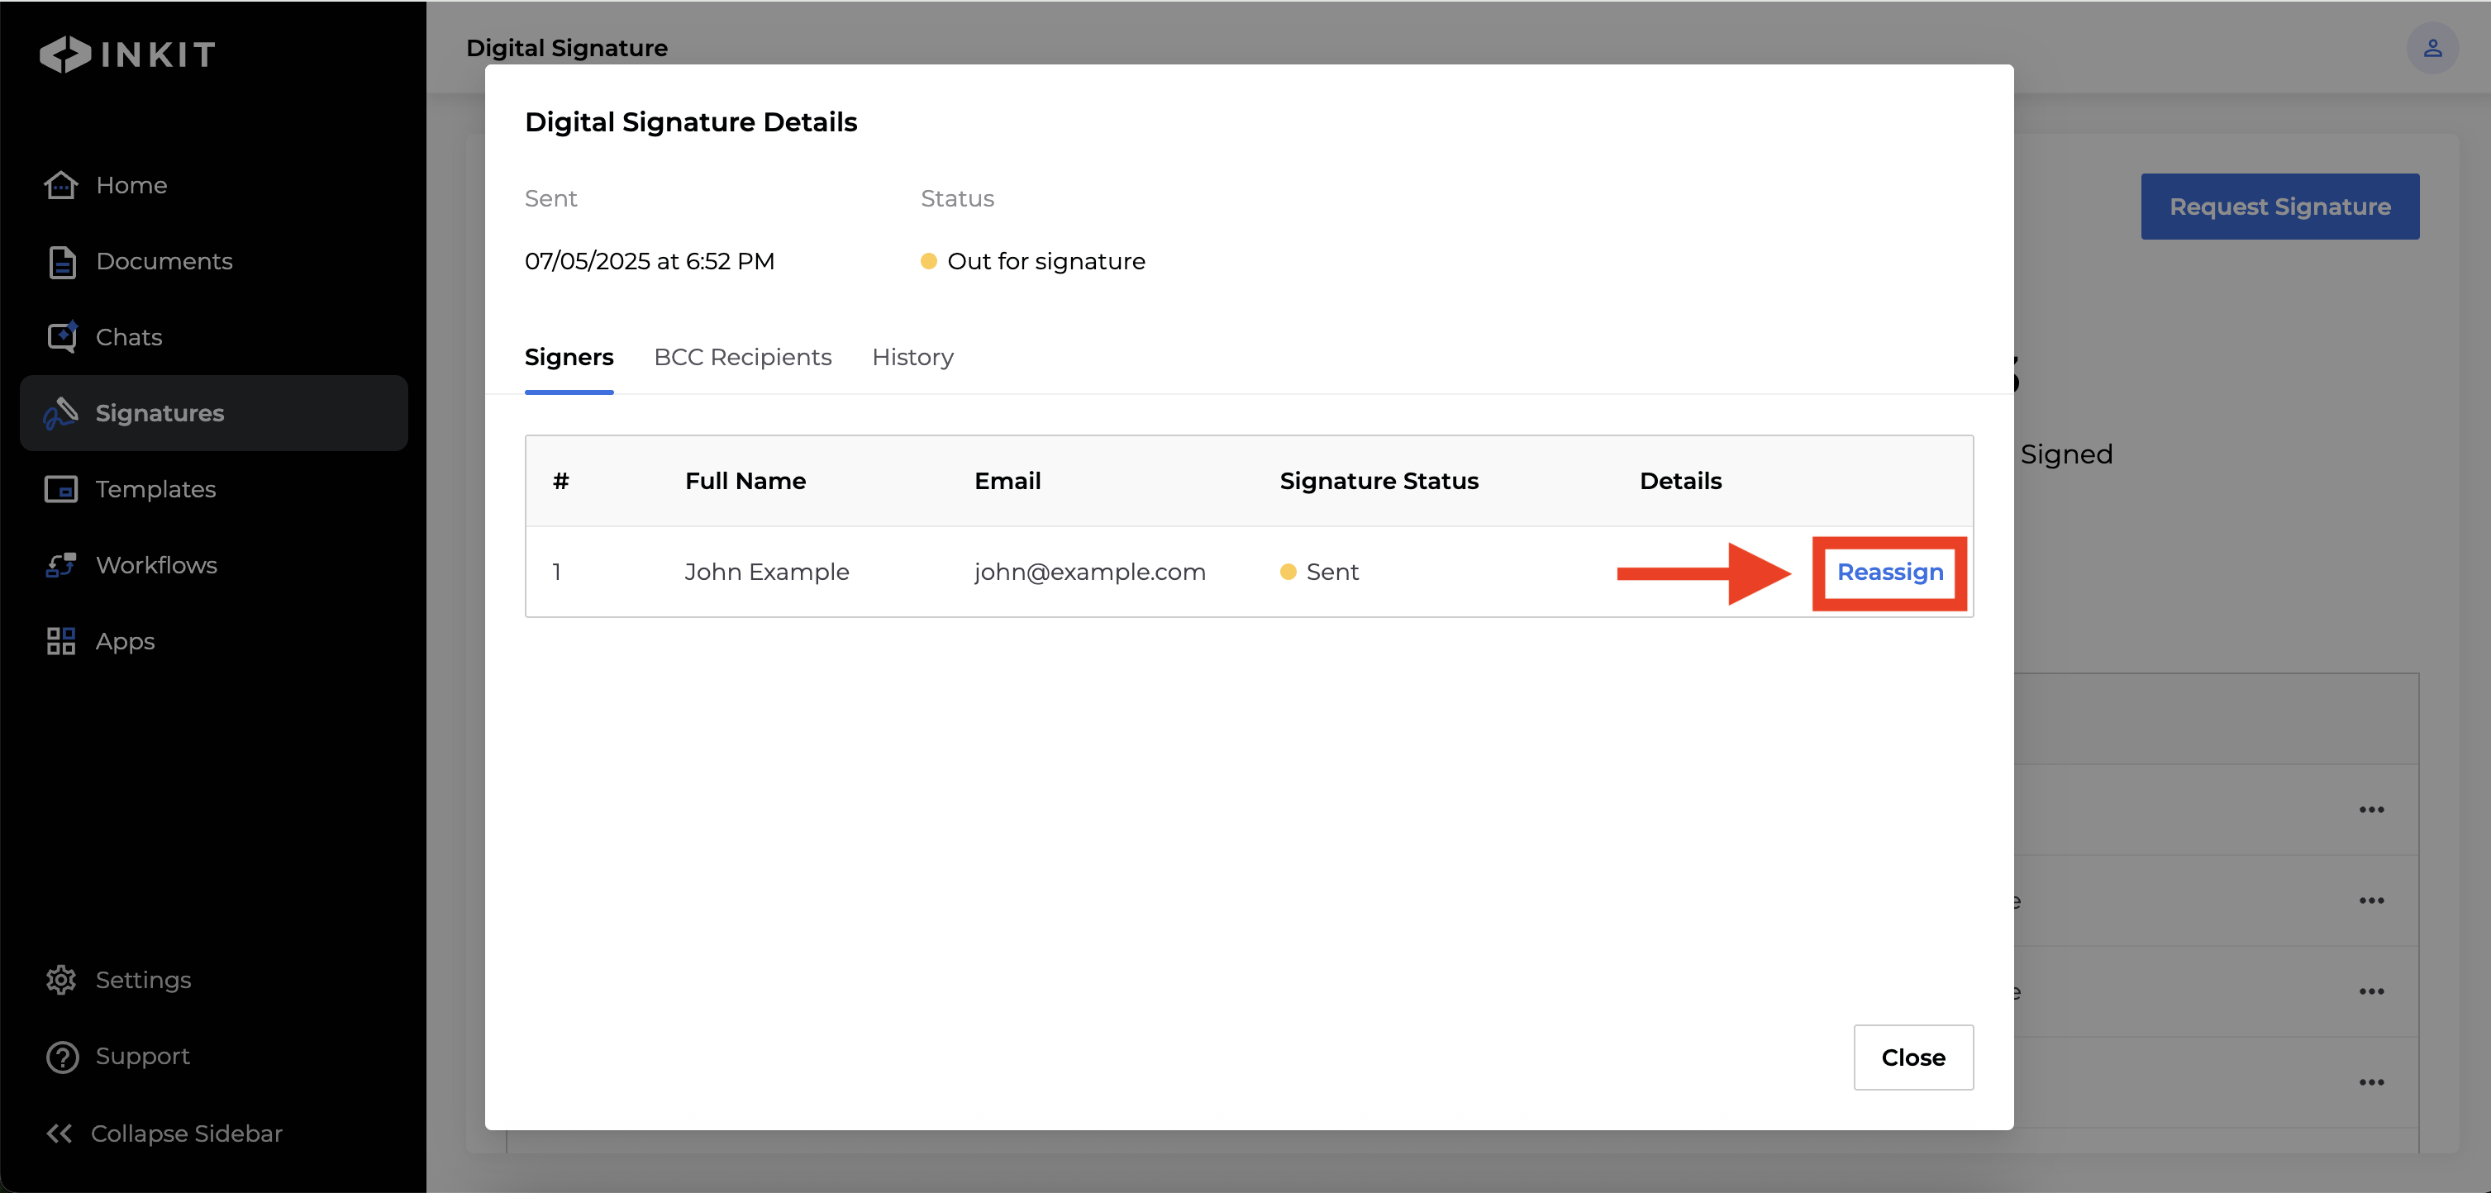Click the Request Signature button
This screenshot has width=2491, height=1193.
tap(2279, 207)
